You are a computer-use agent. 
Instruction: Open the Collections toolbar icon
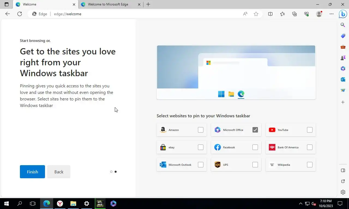tap(294, 14)
